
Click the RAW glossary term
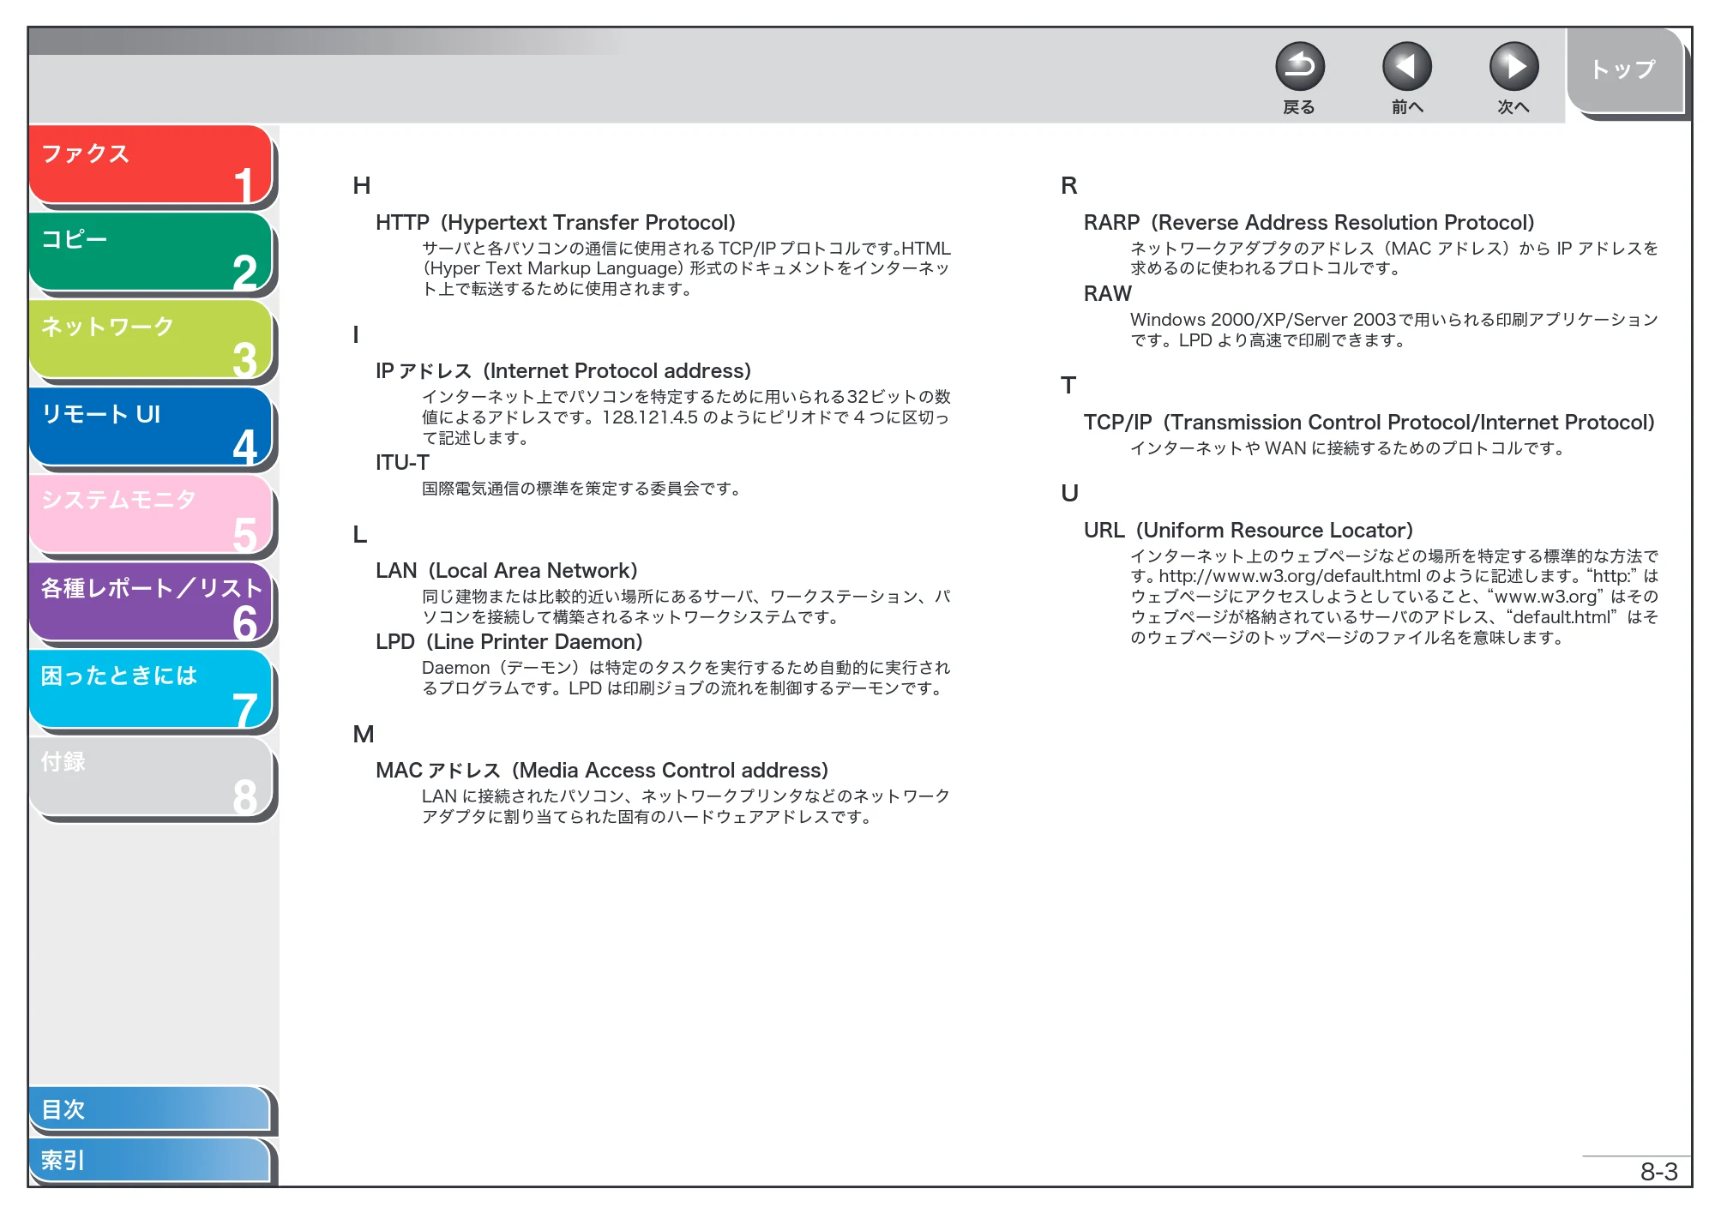(x=1108, y=293)
